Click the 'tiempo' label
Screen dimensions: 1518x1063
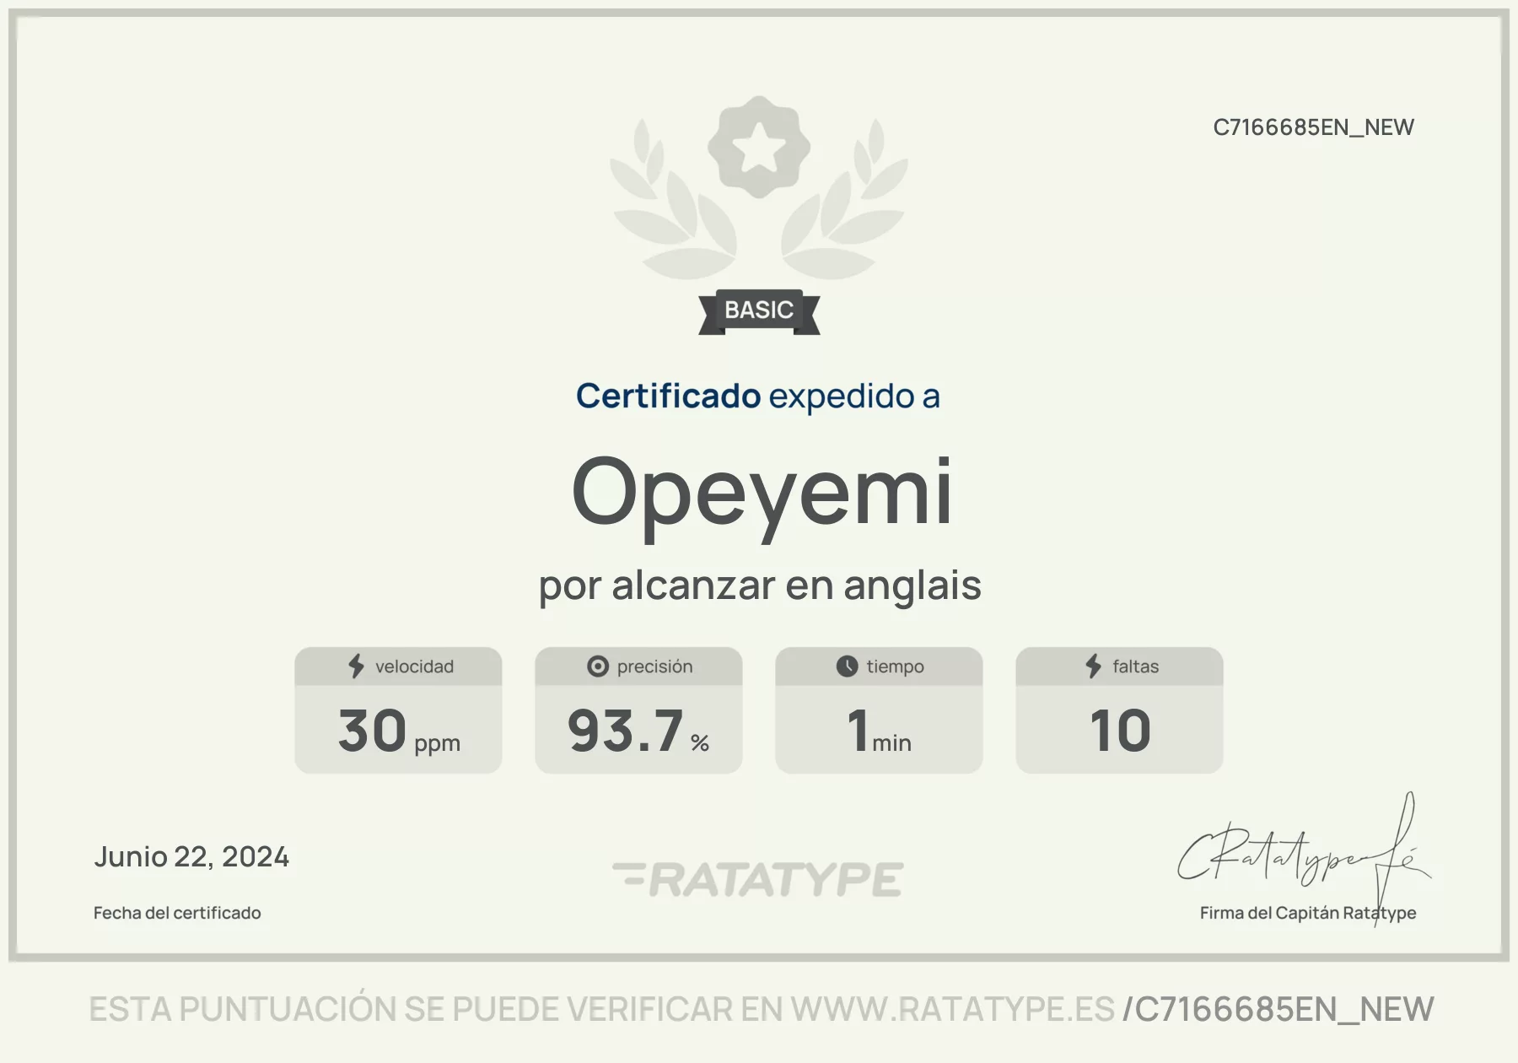[x=895, y=666]
